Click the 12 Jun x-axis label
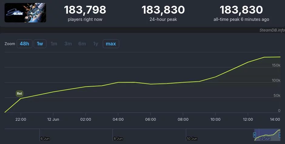This screenshot has height=144, width=285. coord(53,119)
